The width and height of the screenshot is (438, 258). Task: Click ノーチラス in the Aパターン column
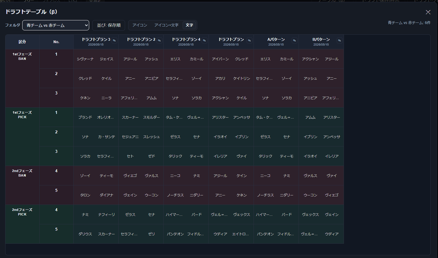coord(265,195)
